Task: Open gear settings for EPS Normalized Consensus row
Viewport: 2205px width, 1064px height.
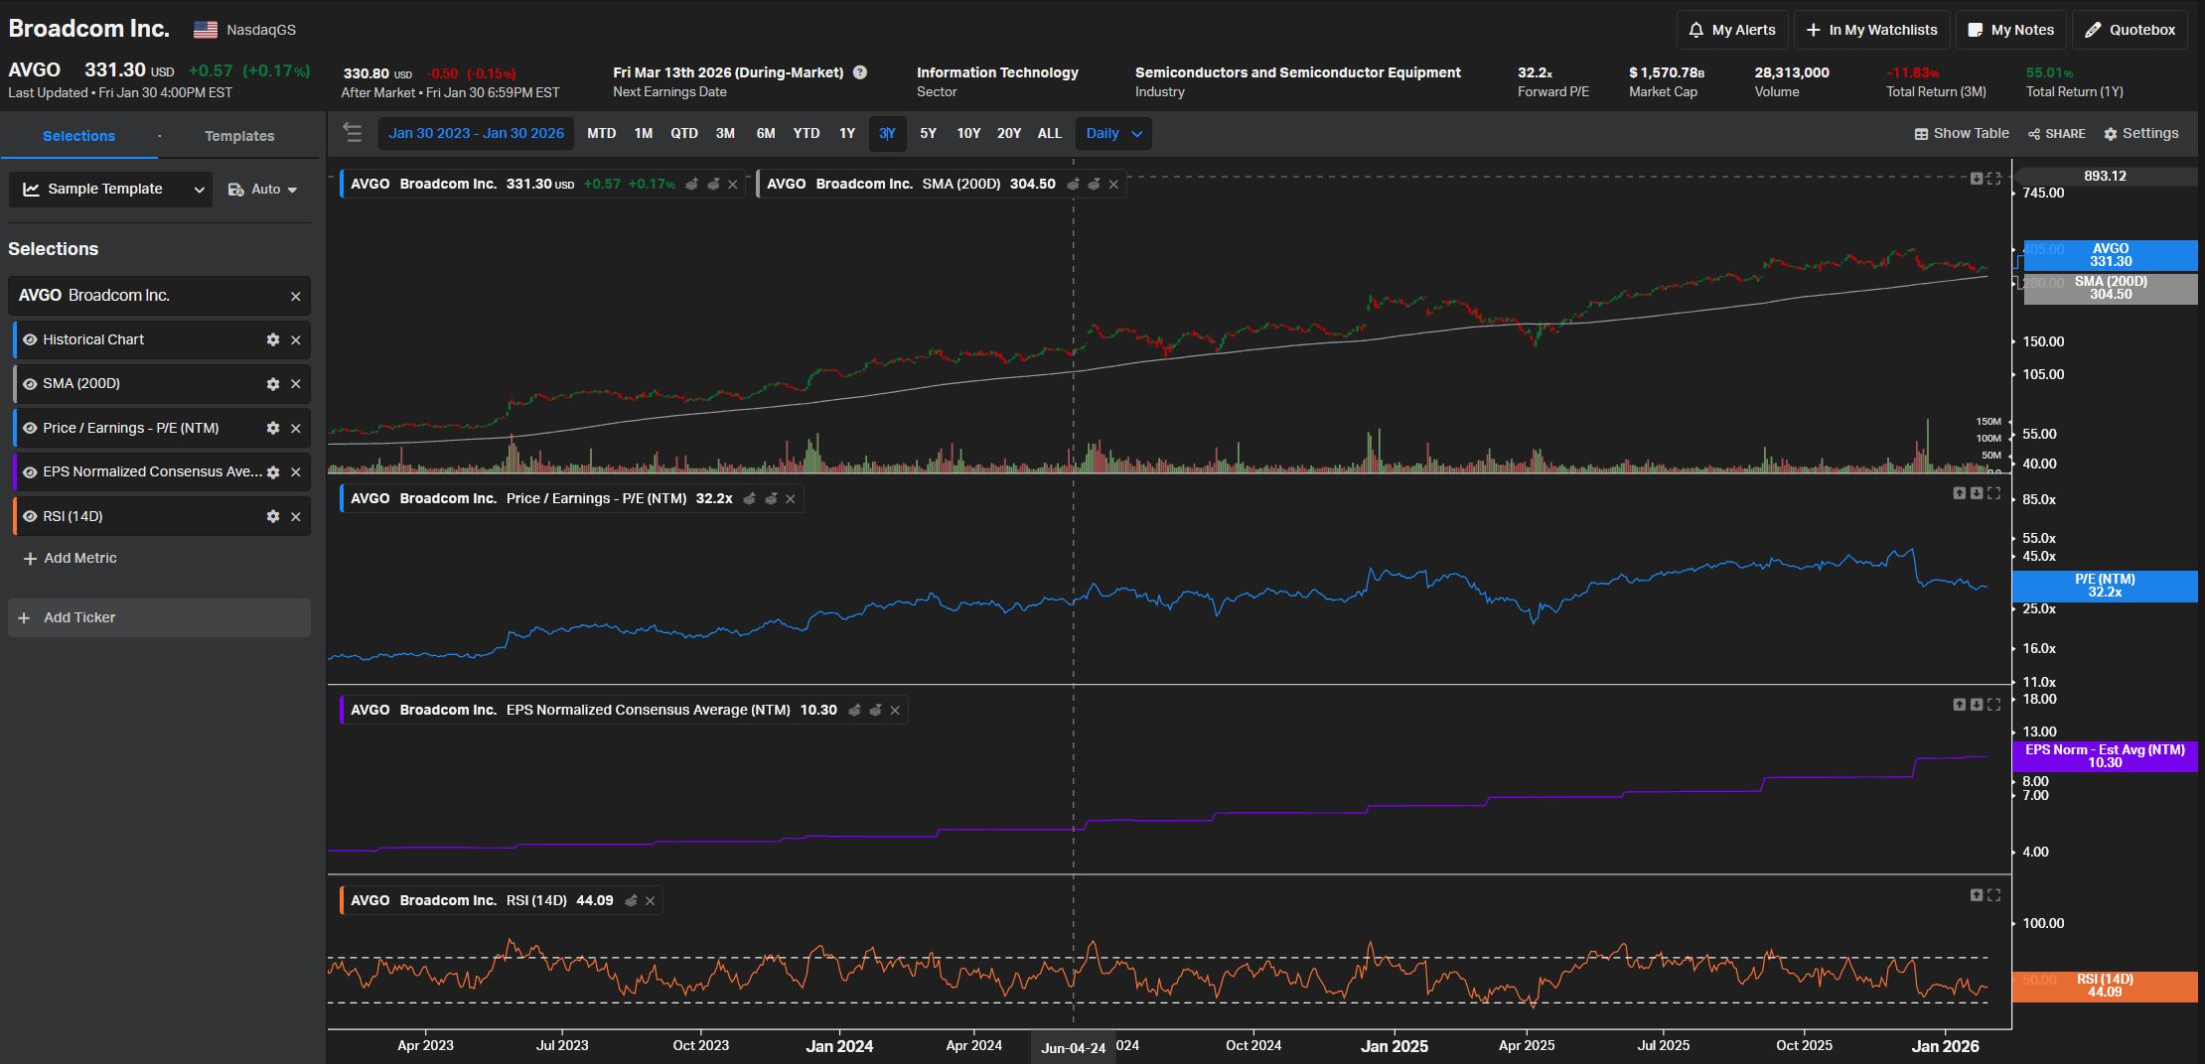Action: [x=273, y=472]
